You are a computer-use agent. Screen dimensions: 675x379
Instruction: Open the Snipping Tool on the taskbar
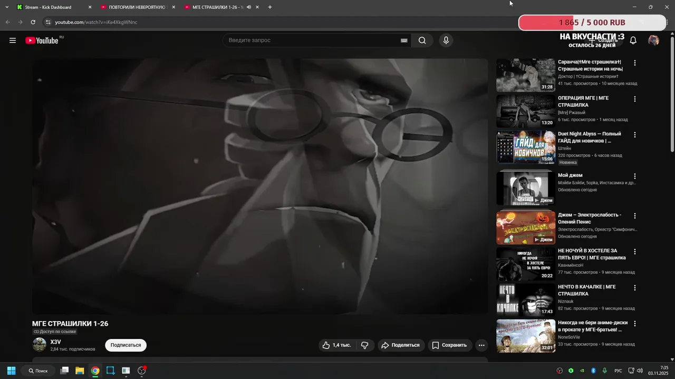pyautogui.click(x=110, y=371)
